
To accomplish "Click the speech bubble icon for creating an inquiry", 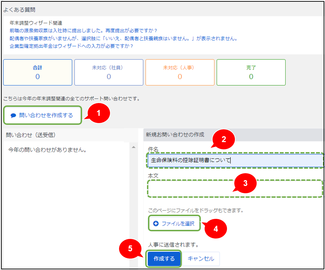I will pos(13,115).
